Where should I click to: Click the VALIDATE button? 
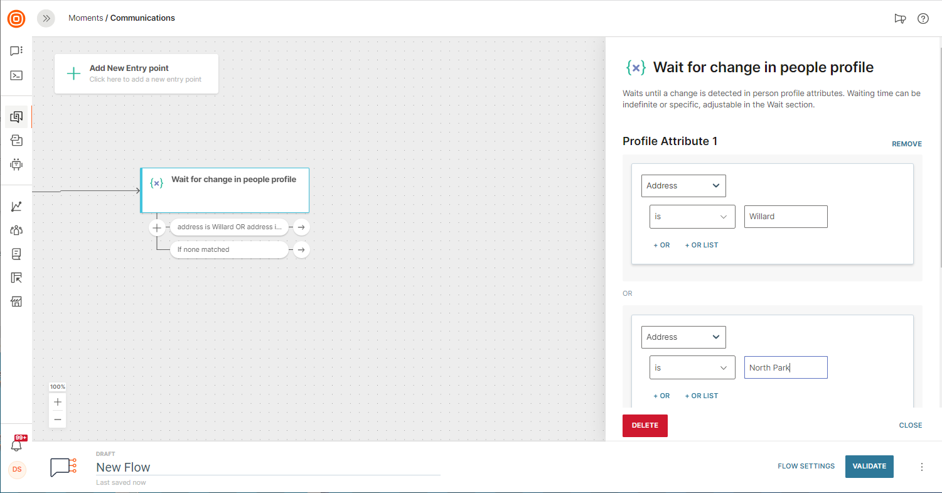click(x=869, y=466)
